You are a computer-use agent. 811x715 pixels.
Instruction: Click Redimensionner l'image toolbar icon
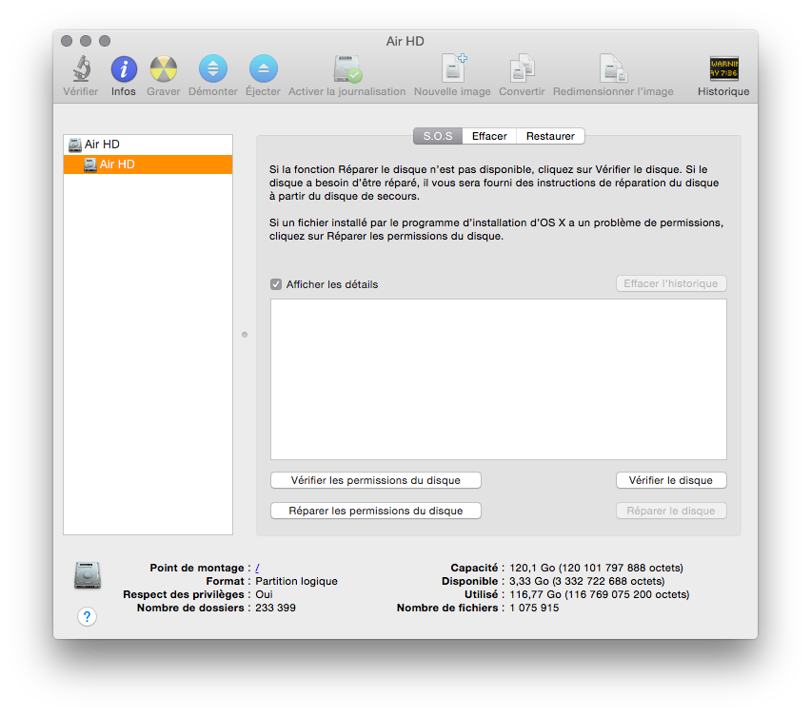[x=613, y=68]
